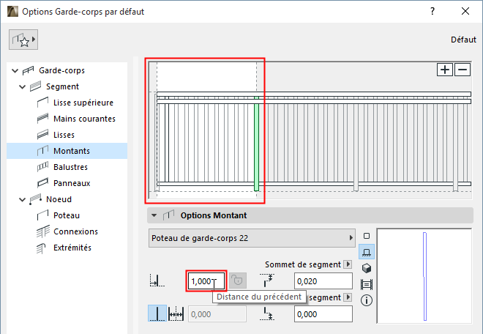The height and width of the screenshot is (334, 483).
Task: Select Lisses in the tree
Action: [x=64, y=135]
